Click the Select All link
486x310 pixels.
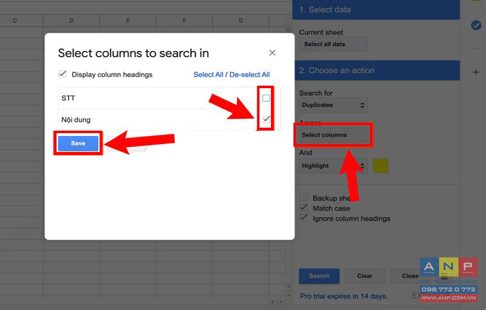(x=208, y=75)
